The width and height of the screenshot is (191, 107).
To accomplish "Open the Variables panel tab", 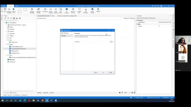I will point(39,93).
